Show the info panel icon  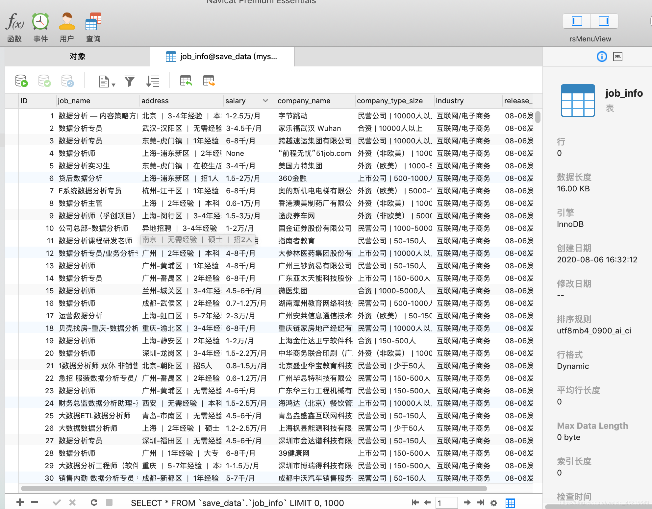coord(602,57)
